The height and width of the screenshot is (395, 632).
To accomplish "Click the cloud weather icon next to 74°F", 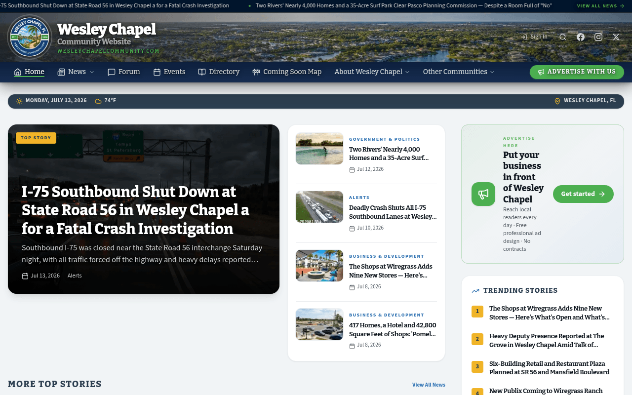I will click(98, 101).
